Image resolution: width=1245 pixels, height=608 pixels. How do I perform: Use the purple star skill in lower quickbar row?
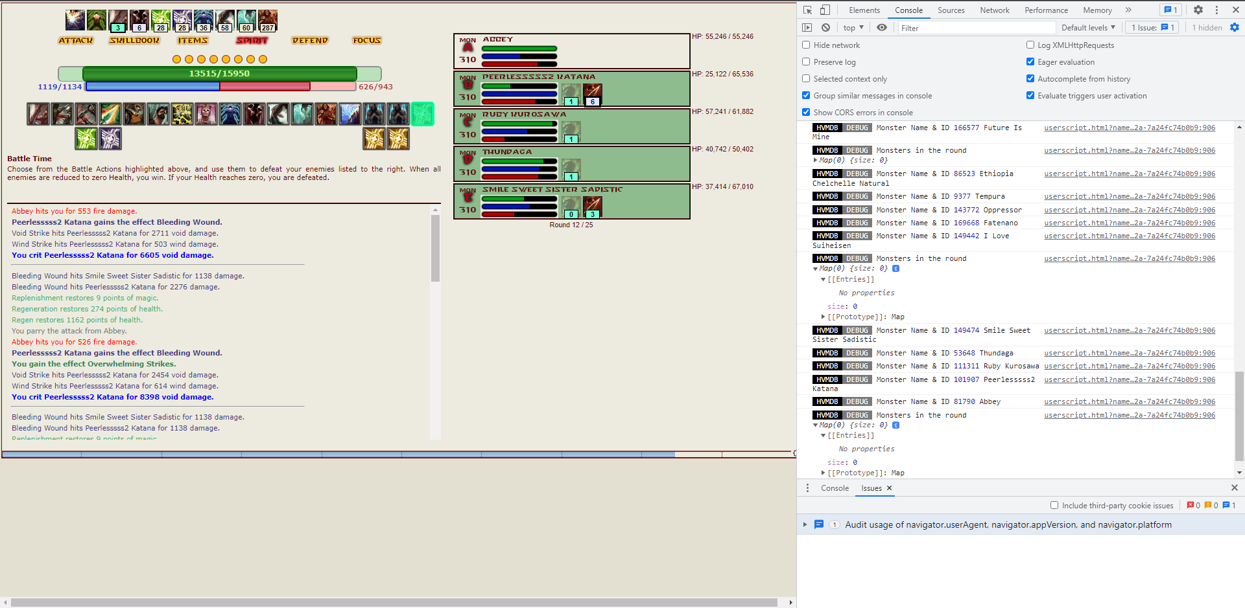[x=110, y=139]
